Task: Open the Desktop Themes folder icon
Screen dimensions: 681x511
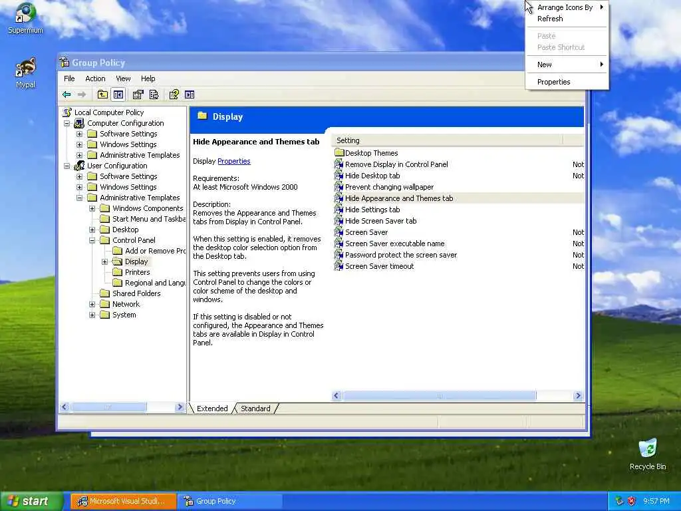Action: [339, 153]
